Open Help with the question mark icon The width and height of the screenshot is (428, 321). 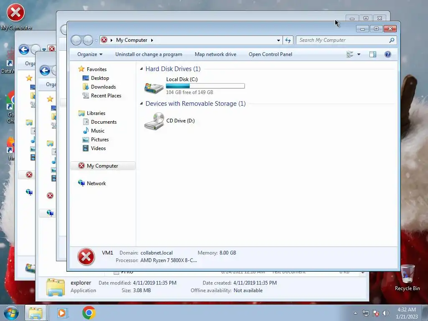pyautogui.click(x=387, y=54)
